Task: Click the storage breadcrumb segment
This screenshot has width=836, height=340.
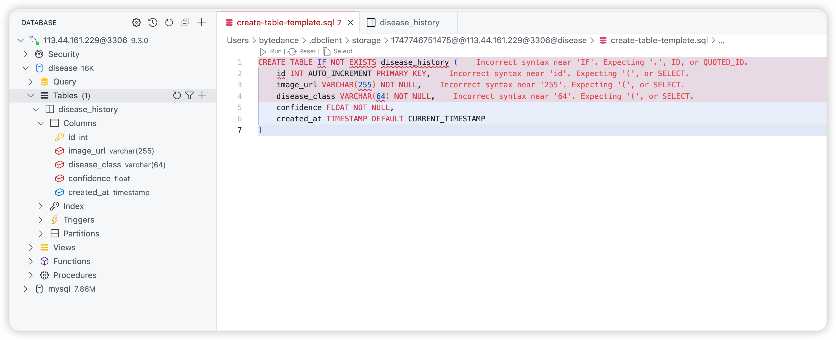Action: click(366, 40)
